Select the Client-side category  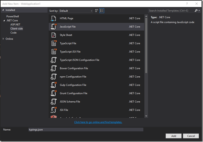[16, 28]
